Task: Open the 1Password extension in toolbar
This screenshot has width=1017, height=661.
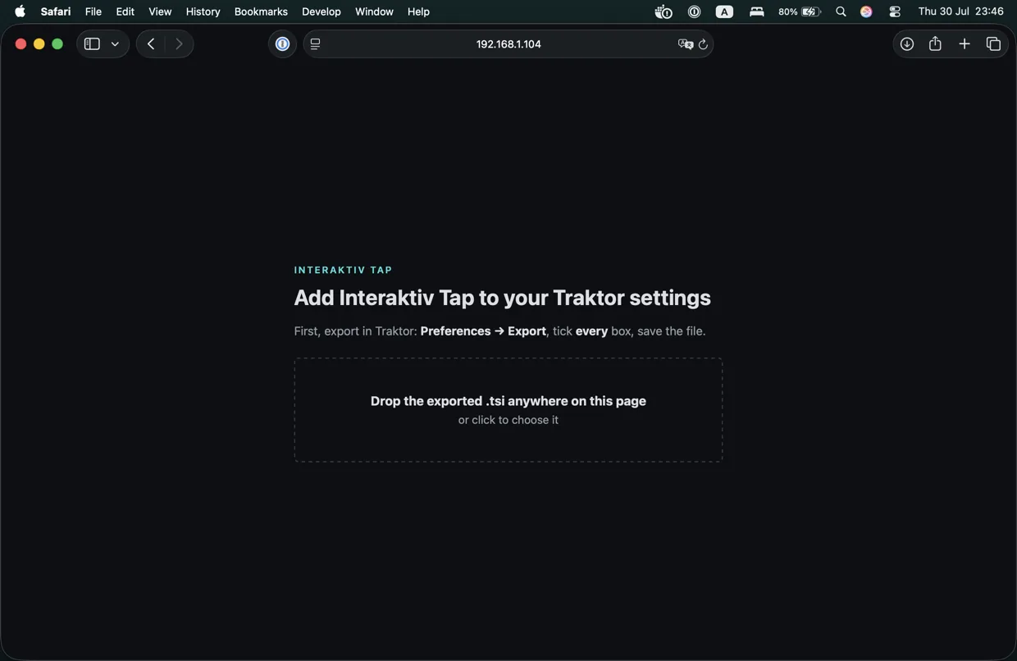Action: (x=282, y=44)
